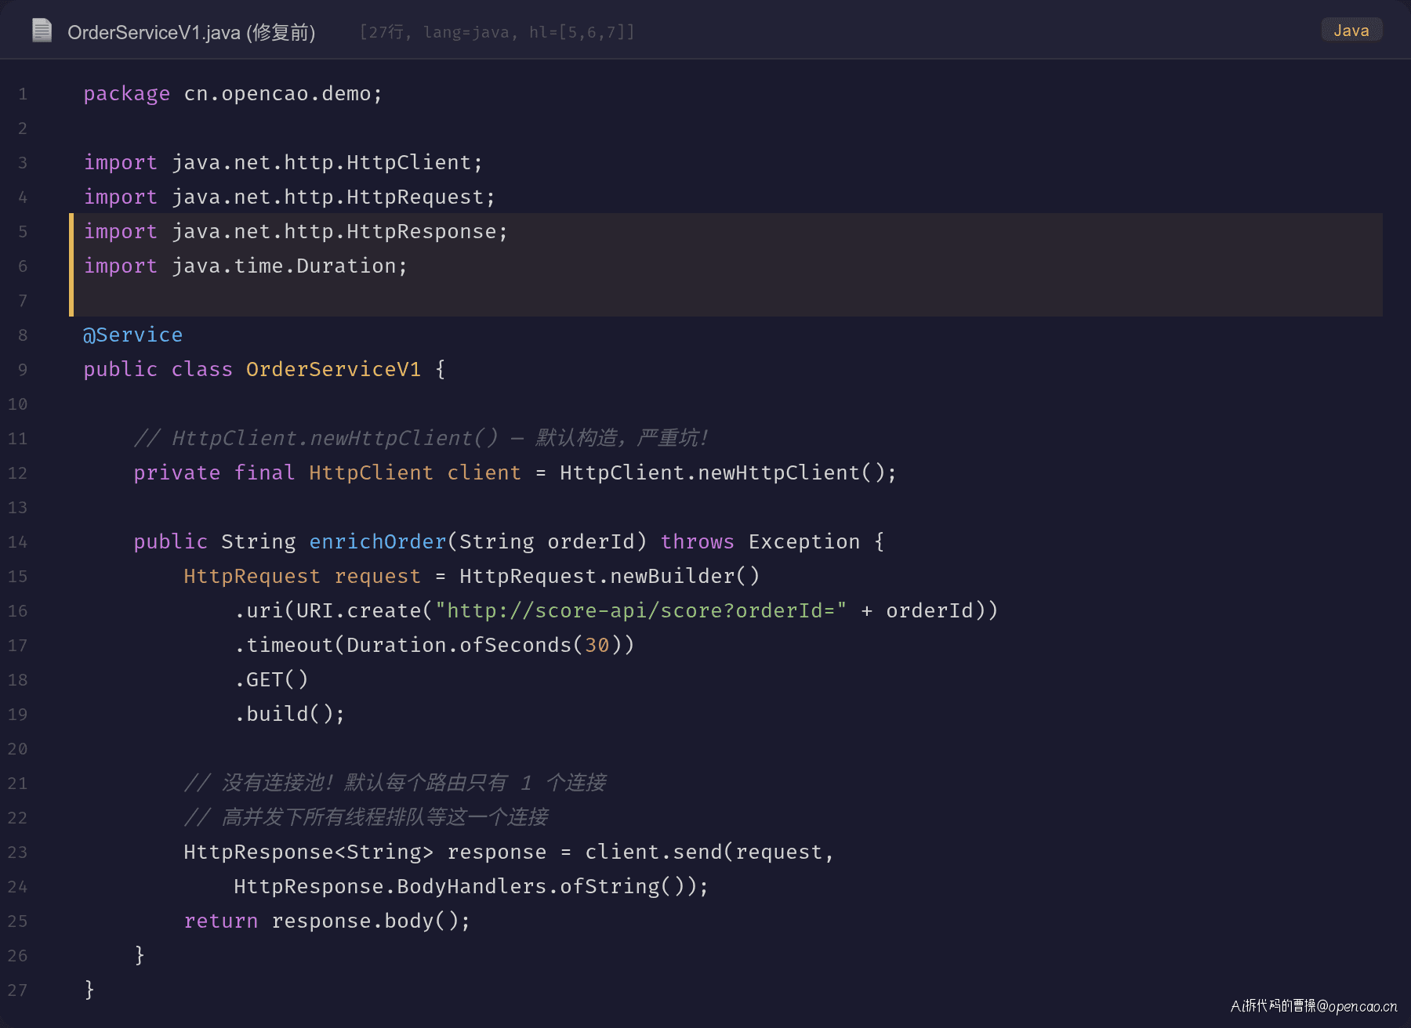Click the '.build();' call on line 19

289,715
